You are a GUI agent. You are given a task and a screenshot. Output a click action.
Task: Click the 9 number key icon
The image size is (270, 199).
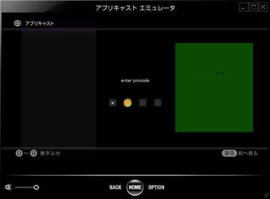pyautogui.click(x=33, y=153)
